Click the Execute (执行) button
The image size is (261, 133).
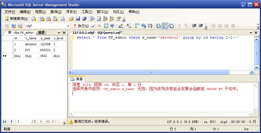[x=81, y=26]
